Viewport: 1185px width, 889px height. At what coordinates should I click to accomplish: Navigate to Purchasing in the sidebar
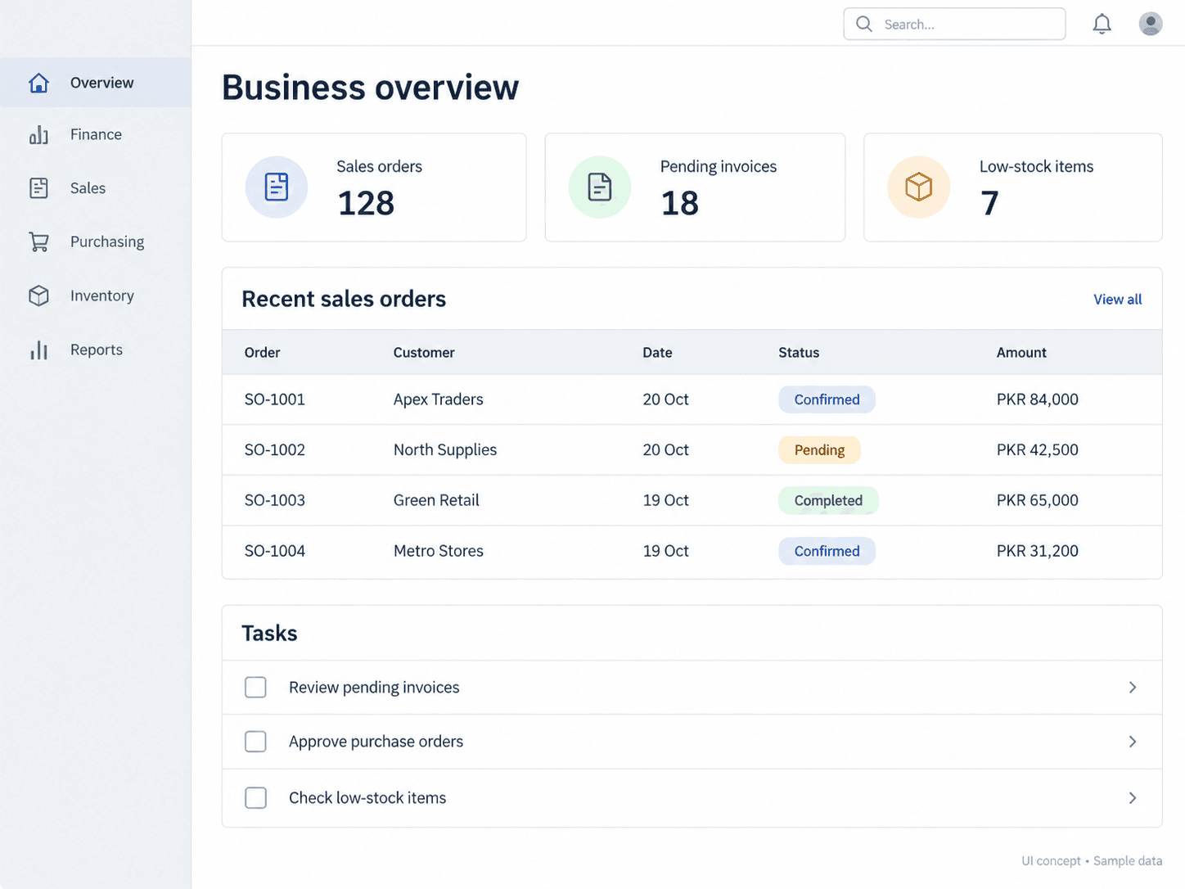click(107, 242)
